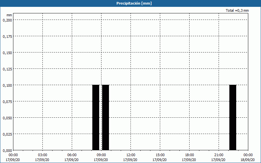Click the mm unit label above y-axis

click(x=9, y=15)
